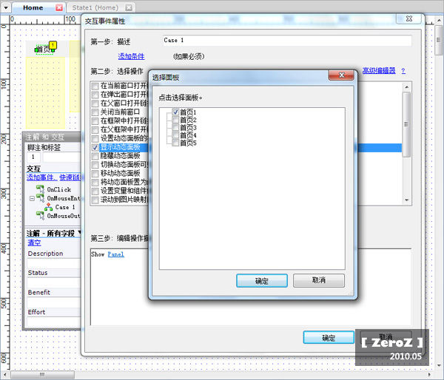Click 确定 in the 交互事件属性 dialog

(x=329, y=338)
